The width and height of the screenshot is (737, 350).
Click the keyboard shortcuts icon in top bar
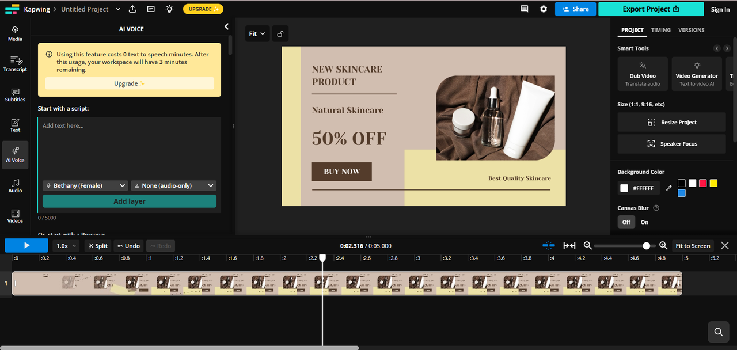pos(151,9)
